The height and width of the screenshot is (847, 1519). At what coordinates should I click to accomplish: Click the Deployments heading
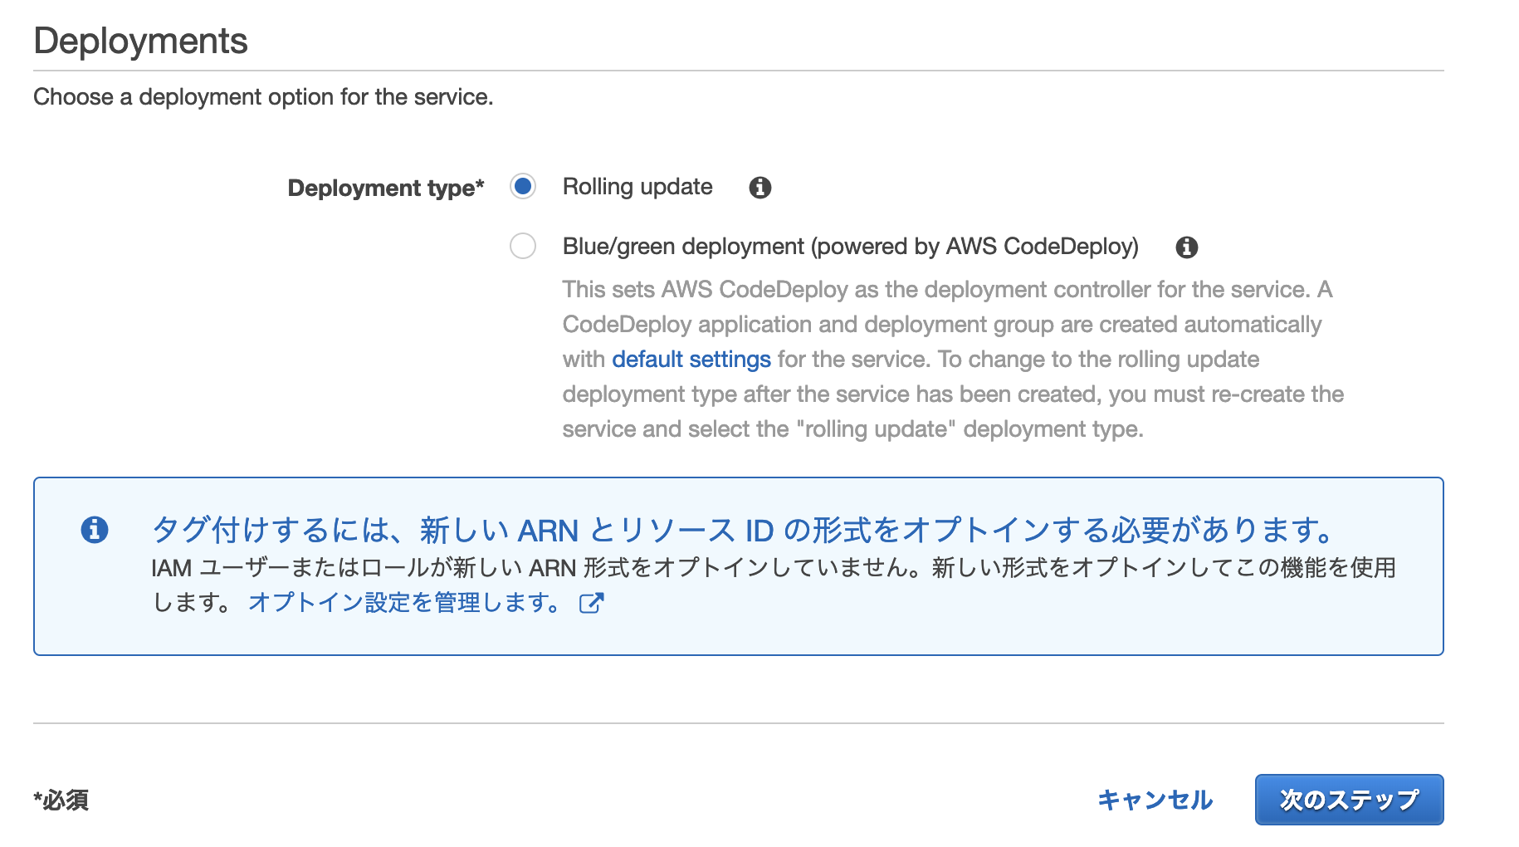point(140,41)
